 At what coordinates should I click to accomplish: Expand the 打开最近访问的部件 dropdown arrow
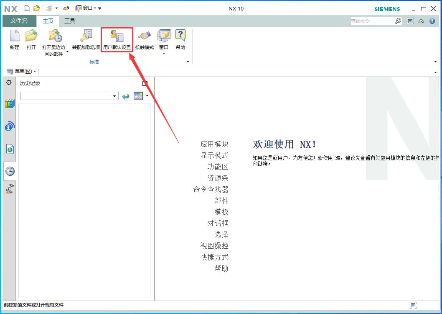[67, 52]
